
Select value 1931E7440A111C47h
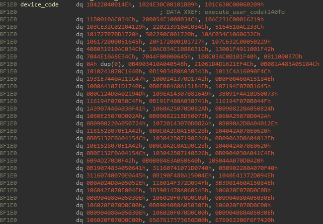pos(116,79)
